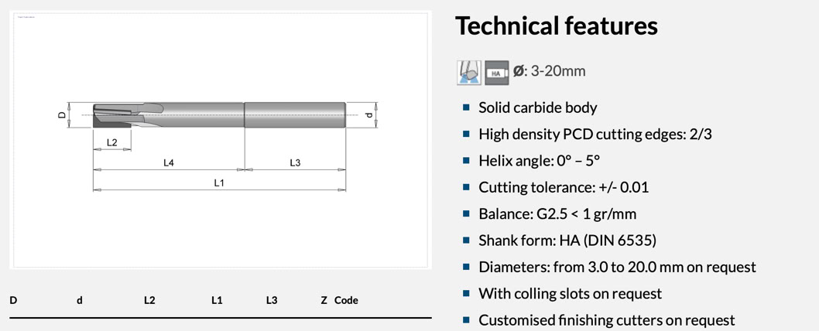
Task: Click the Code table column header
Action: [346, 300]
